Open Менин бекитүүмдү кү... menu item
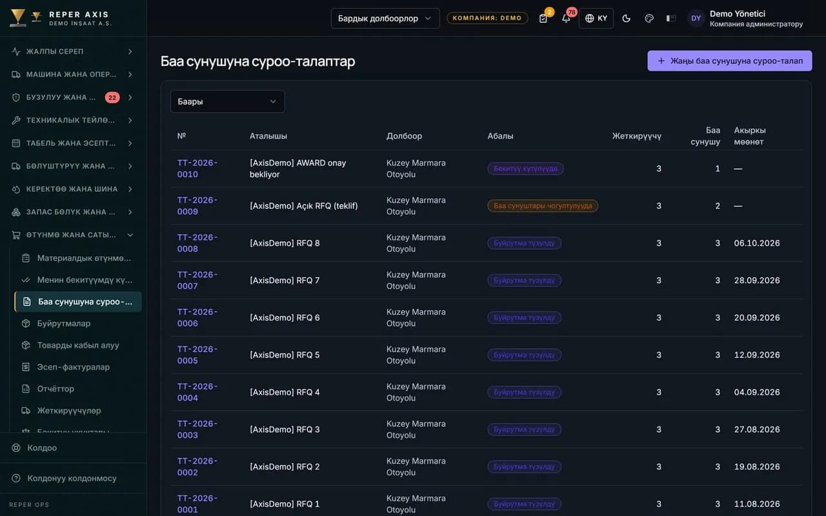 click(78, 280)
